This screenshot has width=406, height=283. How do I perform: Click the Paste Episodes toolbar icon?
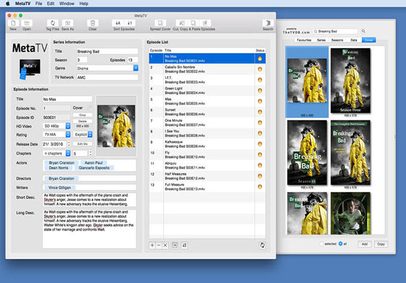coord(205,23)
